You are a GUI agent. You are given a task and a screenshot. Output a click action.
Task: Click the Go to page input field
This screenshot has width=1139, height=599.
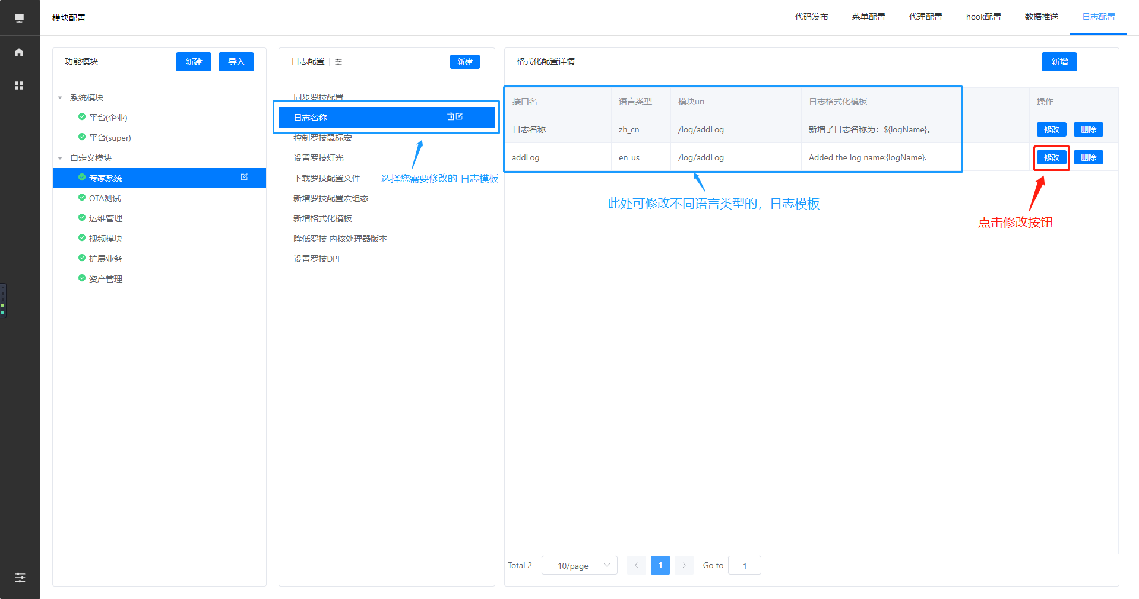click(x=744, y=565)
